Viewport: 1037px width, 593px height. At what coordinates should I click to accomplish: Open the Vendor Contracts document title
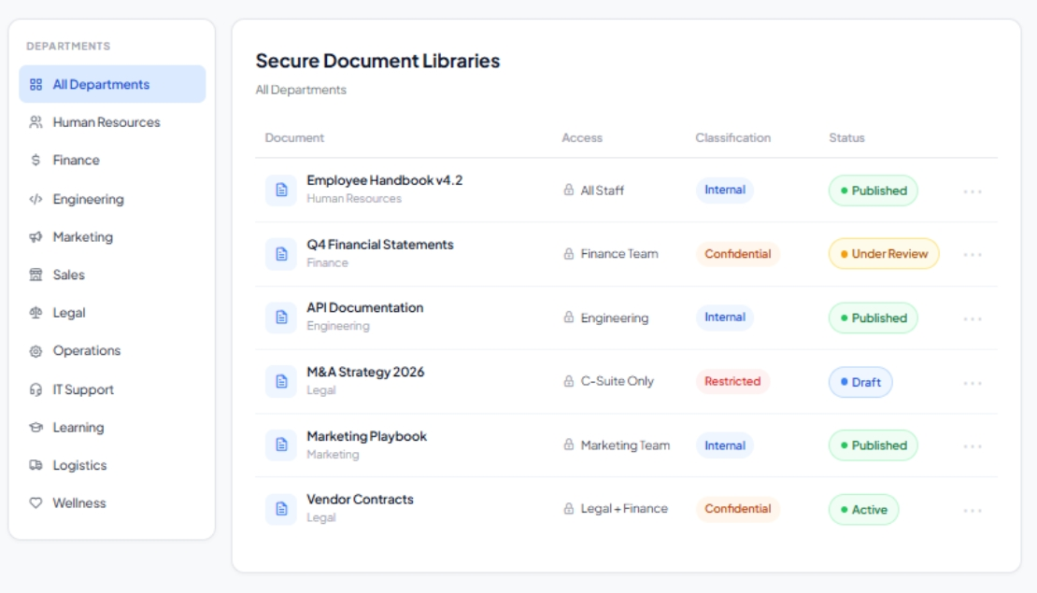tap(360, 500)
